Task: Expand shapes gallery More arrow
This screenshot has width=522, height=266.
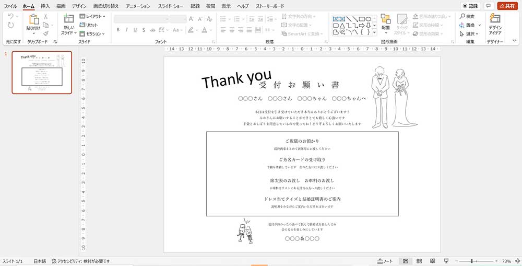Action: pyautogui.click(x=374, y=32)
